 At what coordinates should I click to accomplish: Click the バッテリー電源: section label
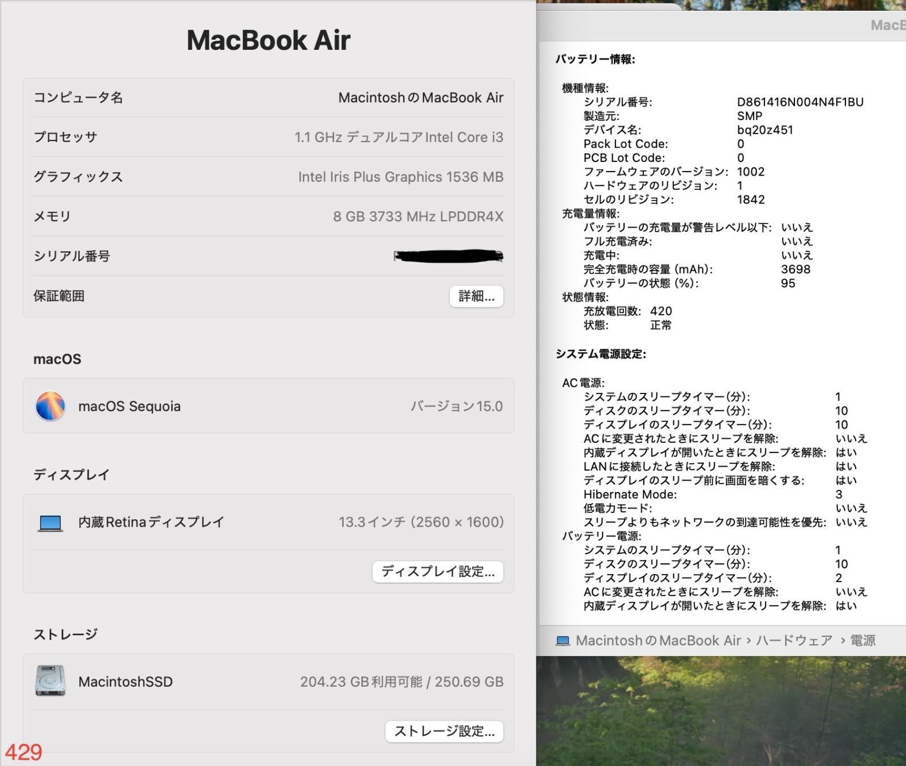[601, 536]
